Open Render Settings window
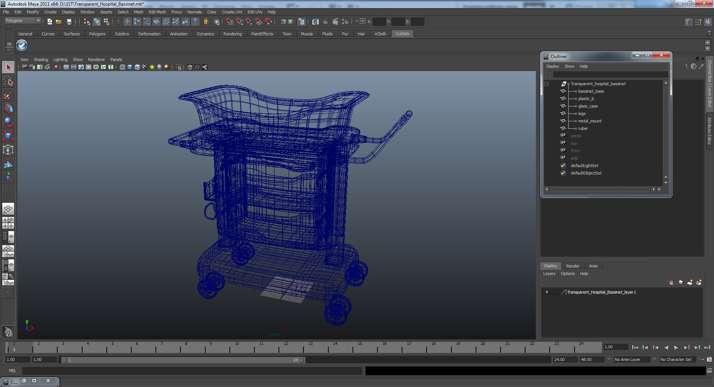Viewport: 714px width, 387px height. 345,22
